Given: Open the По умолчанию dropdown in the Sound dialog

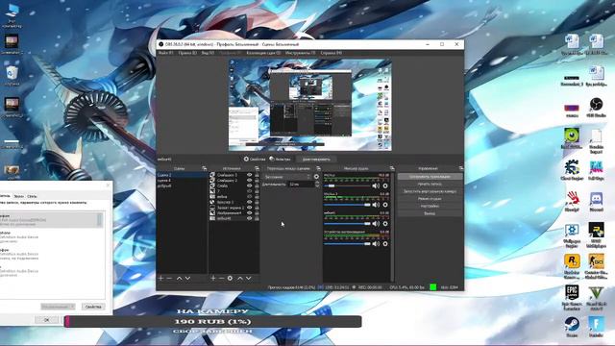Looking at the screenshot, I should click(x=58, y=307).
